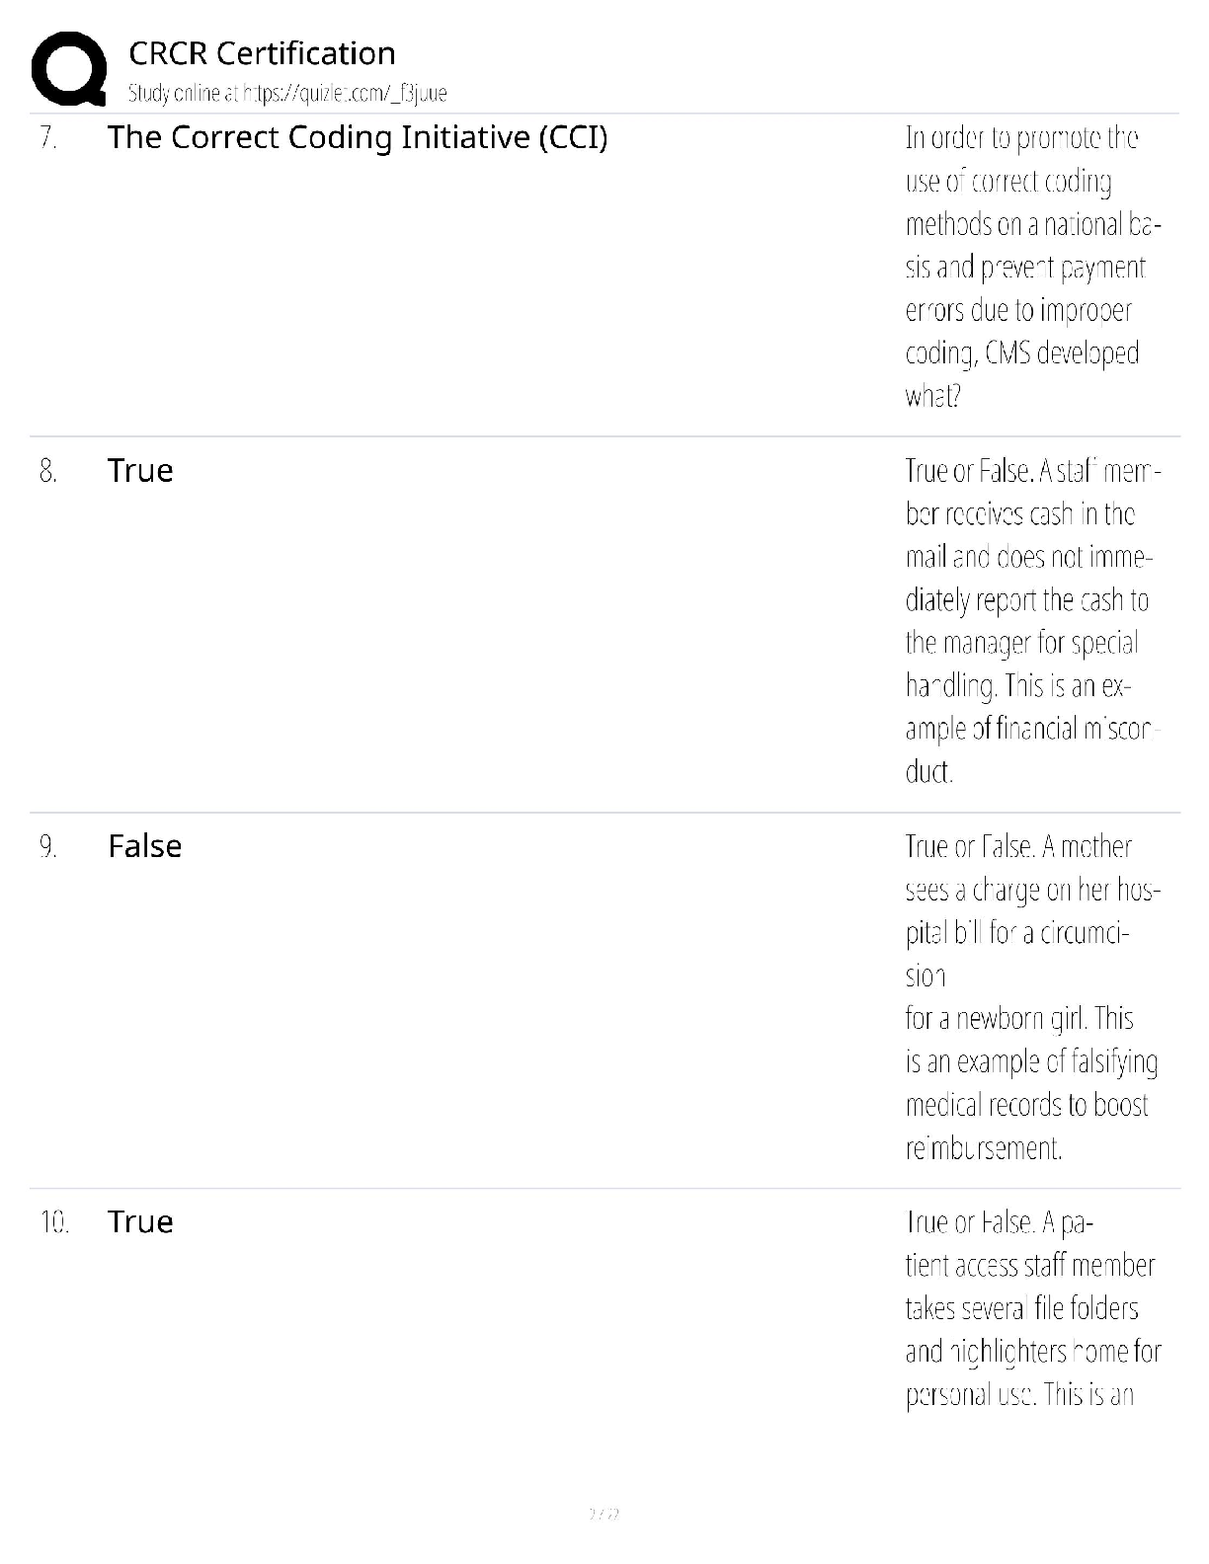This screenshot has width=1209, height=1564.
Task: Select the True answer for item 10
Action: point(140,1221)
